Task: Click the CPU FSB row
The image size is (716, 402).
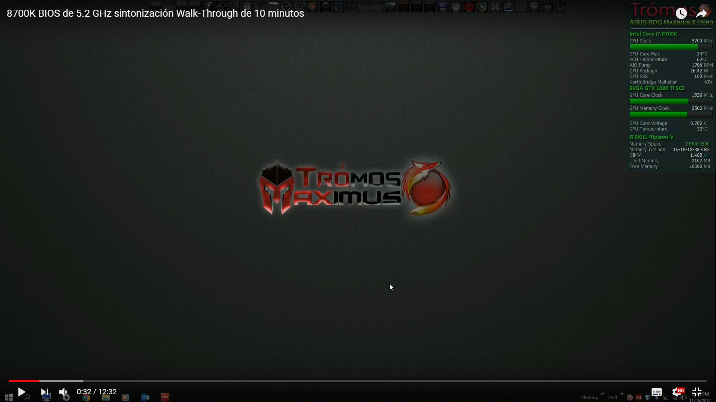Action: coord(671,76)
